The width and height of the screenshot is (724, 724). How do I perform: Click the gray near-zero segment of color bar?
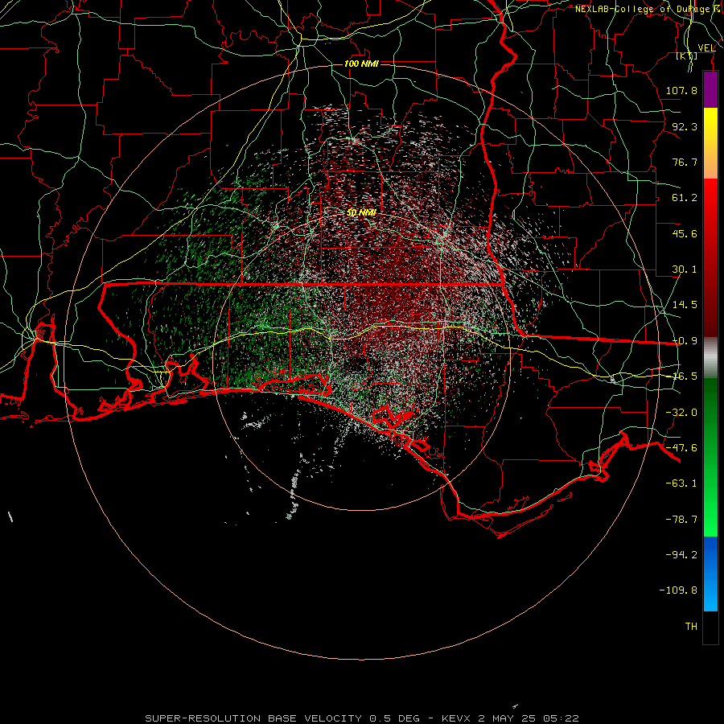(x=710, y=357)
